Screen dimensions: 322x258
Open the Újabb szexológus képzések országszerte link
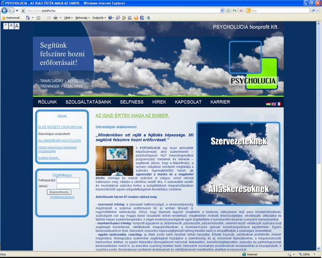coord(57,149)
